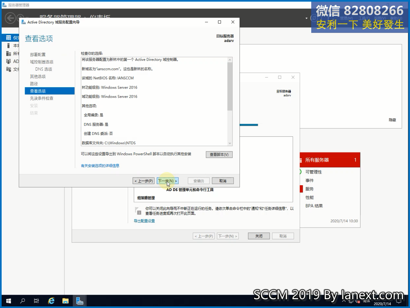Go to Deployment Configuration step
410x308 pixels.
[x=38, y=54]
